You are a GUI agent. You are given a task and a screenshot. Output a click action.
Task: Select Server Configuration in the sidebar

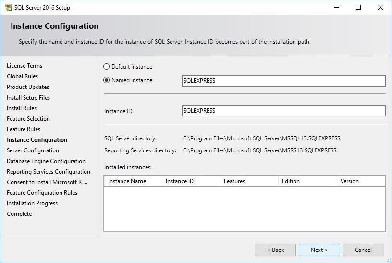[x=33, y=150]
